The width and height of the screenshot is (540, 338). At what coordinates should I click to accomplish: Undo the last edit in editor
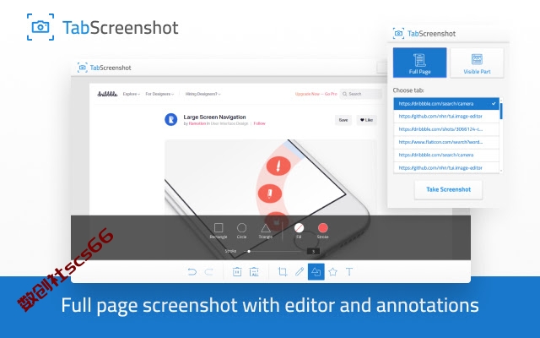pyautogui.click(x=192, y=272)
